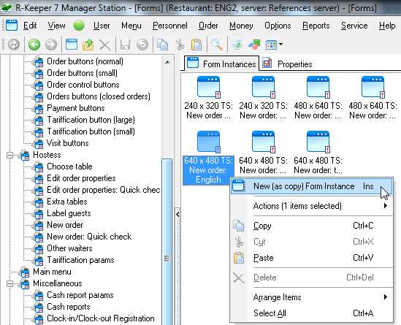Click the folder with green arrow toolbar icon
401x325 pixels.
88,45
